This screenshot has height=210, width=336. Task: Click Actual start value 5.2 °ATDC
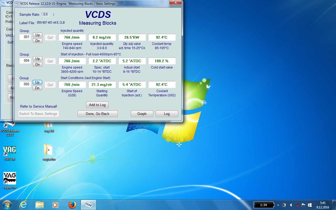(x=132, y=61)
